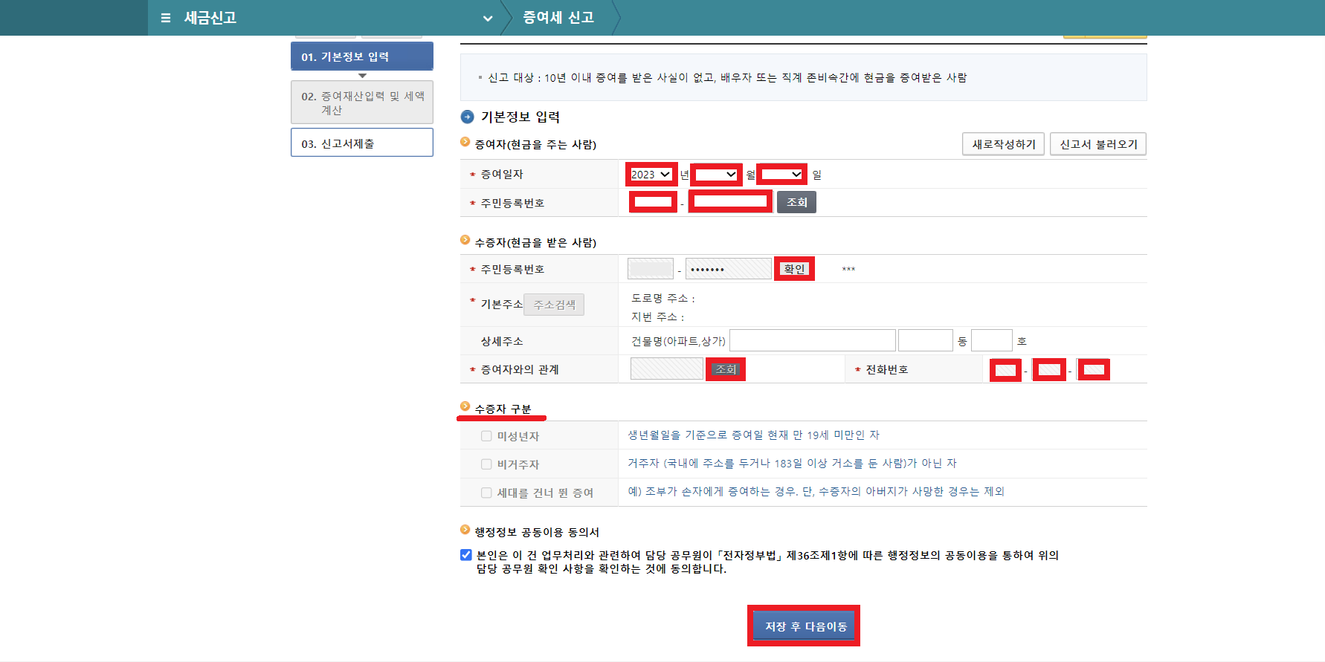Click the 지번 주소 label
Screen dimensions: 1325x662
click(x=658, y=317)
